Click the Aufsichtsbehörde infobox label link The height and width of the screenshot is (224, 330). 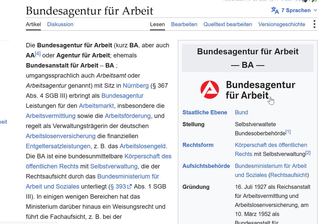click(206, 166)
